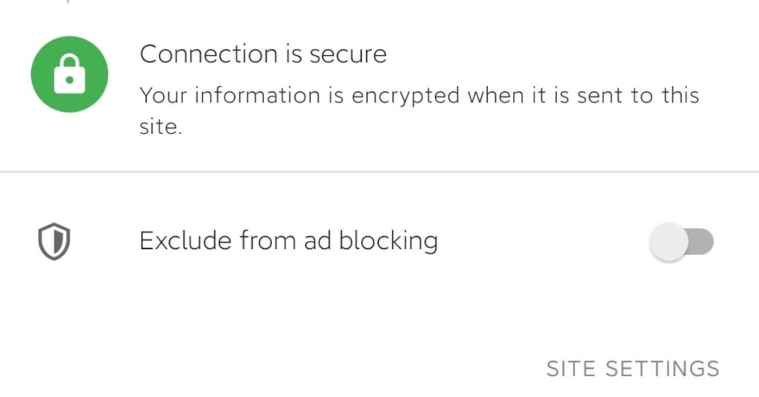The height and width of the screenshot is (397, 759).
Task: Click the encrypted information description text
Action: (420, 111)
